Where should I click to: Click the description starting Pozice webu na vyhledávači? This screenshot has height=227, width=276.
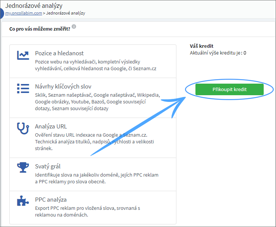point(95,65)
